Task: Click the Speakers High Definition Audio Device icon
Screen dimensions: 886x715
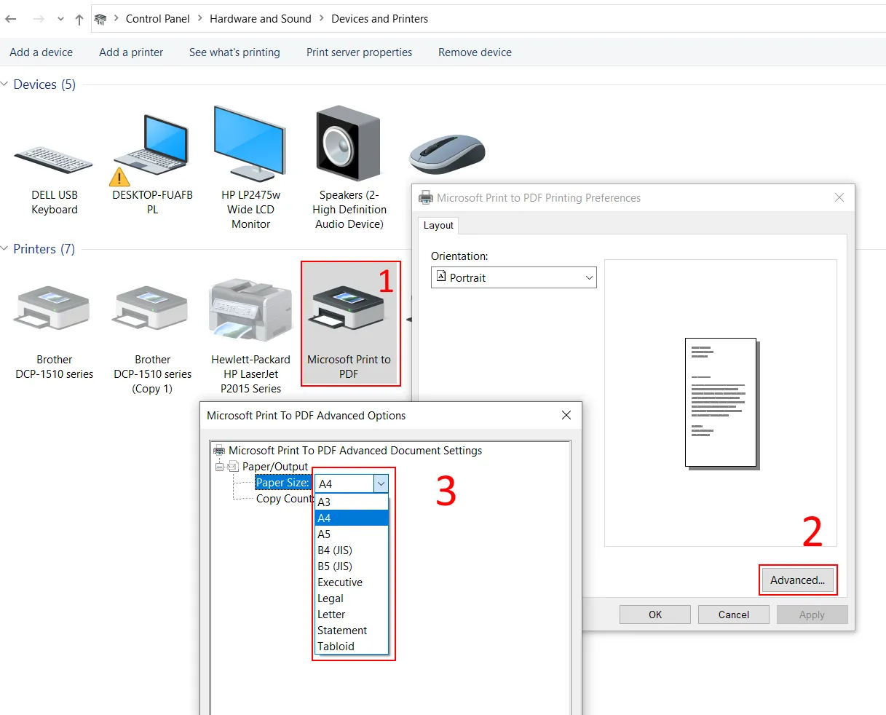Action: tap(348, 143)
